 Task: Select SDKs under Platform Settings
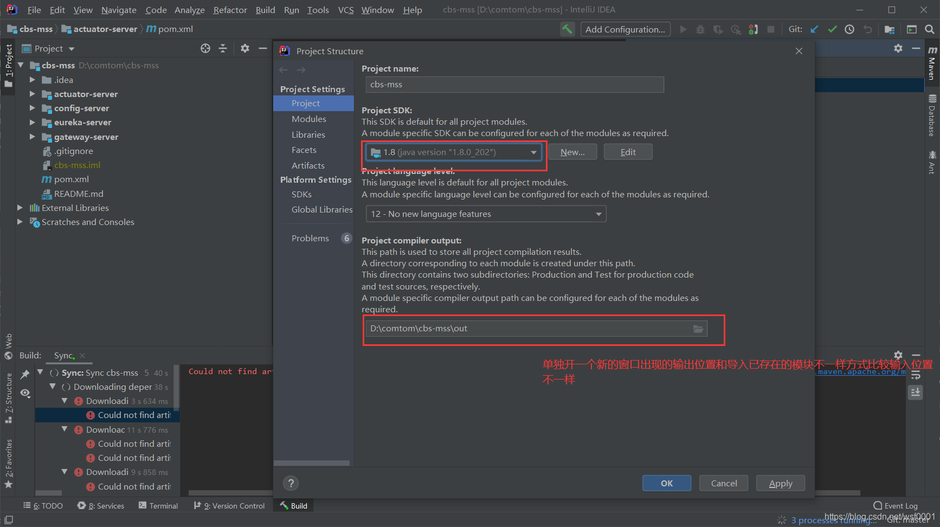tap(301, 194)
